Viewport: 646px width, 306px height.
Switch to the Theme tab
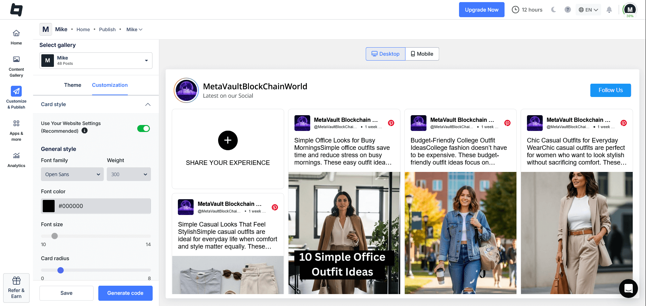(72, 85)
